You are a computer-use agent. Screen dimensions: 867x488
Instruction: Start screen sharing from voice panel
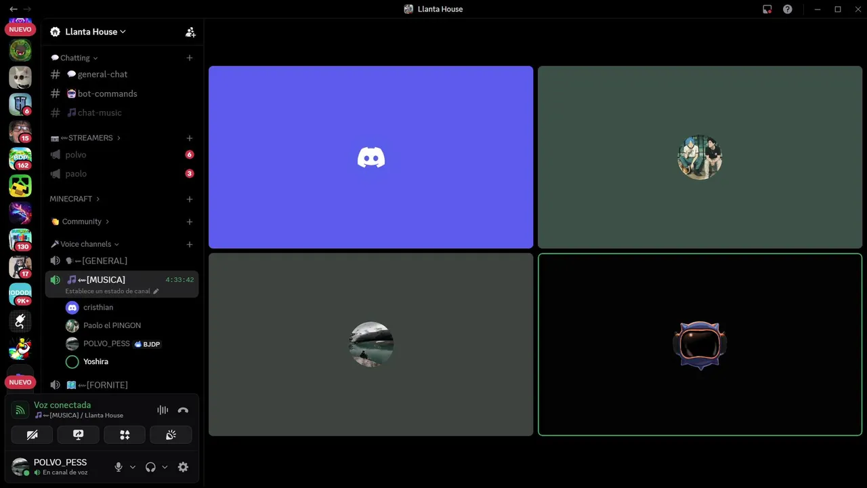(78, 435)
